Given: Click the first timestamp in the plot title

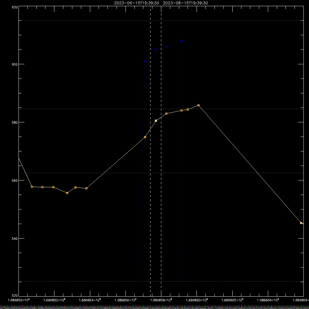Looking at the screenshot, I should pyautogui.click(x=137, y=3).
